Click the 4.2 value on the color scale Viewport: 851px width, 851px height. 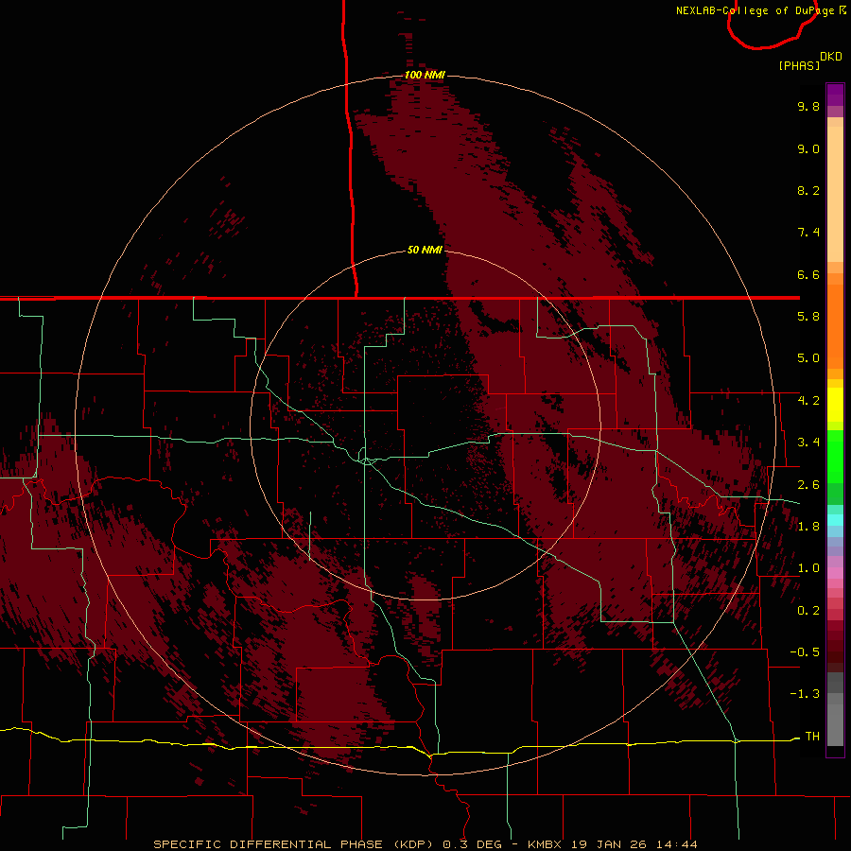(x=808, y=401)
